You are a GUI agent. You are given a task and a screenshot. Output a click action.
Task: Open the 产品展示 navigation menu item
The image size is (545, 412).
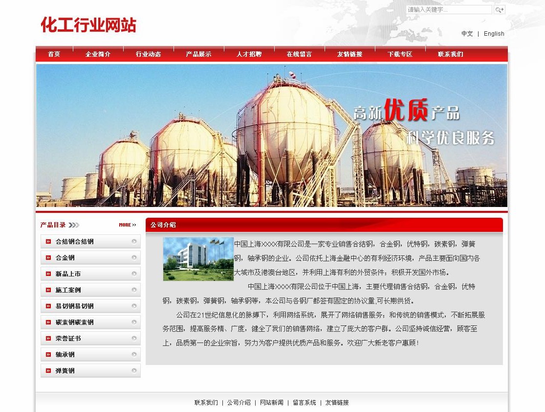coord(198,54)
